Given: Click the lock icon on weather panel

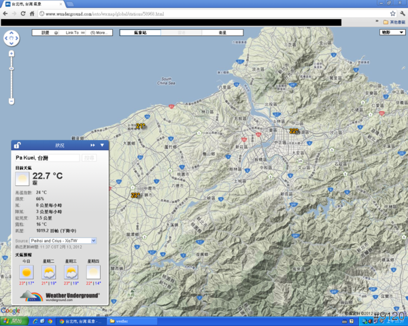Looking at the screenshot, I should pyautogui.click(x=17, y=145).
